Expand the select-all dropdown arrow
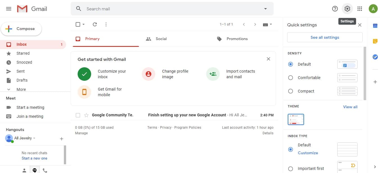380x173 pixels. click(84, 24)
